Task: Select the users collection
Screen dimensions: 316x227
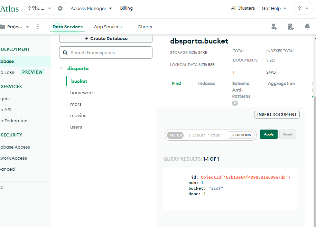Action: click(76, 127)
